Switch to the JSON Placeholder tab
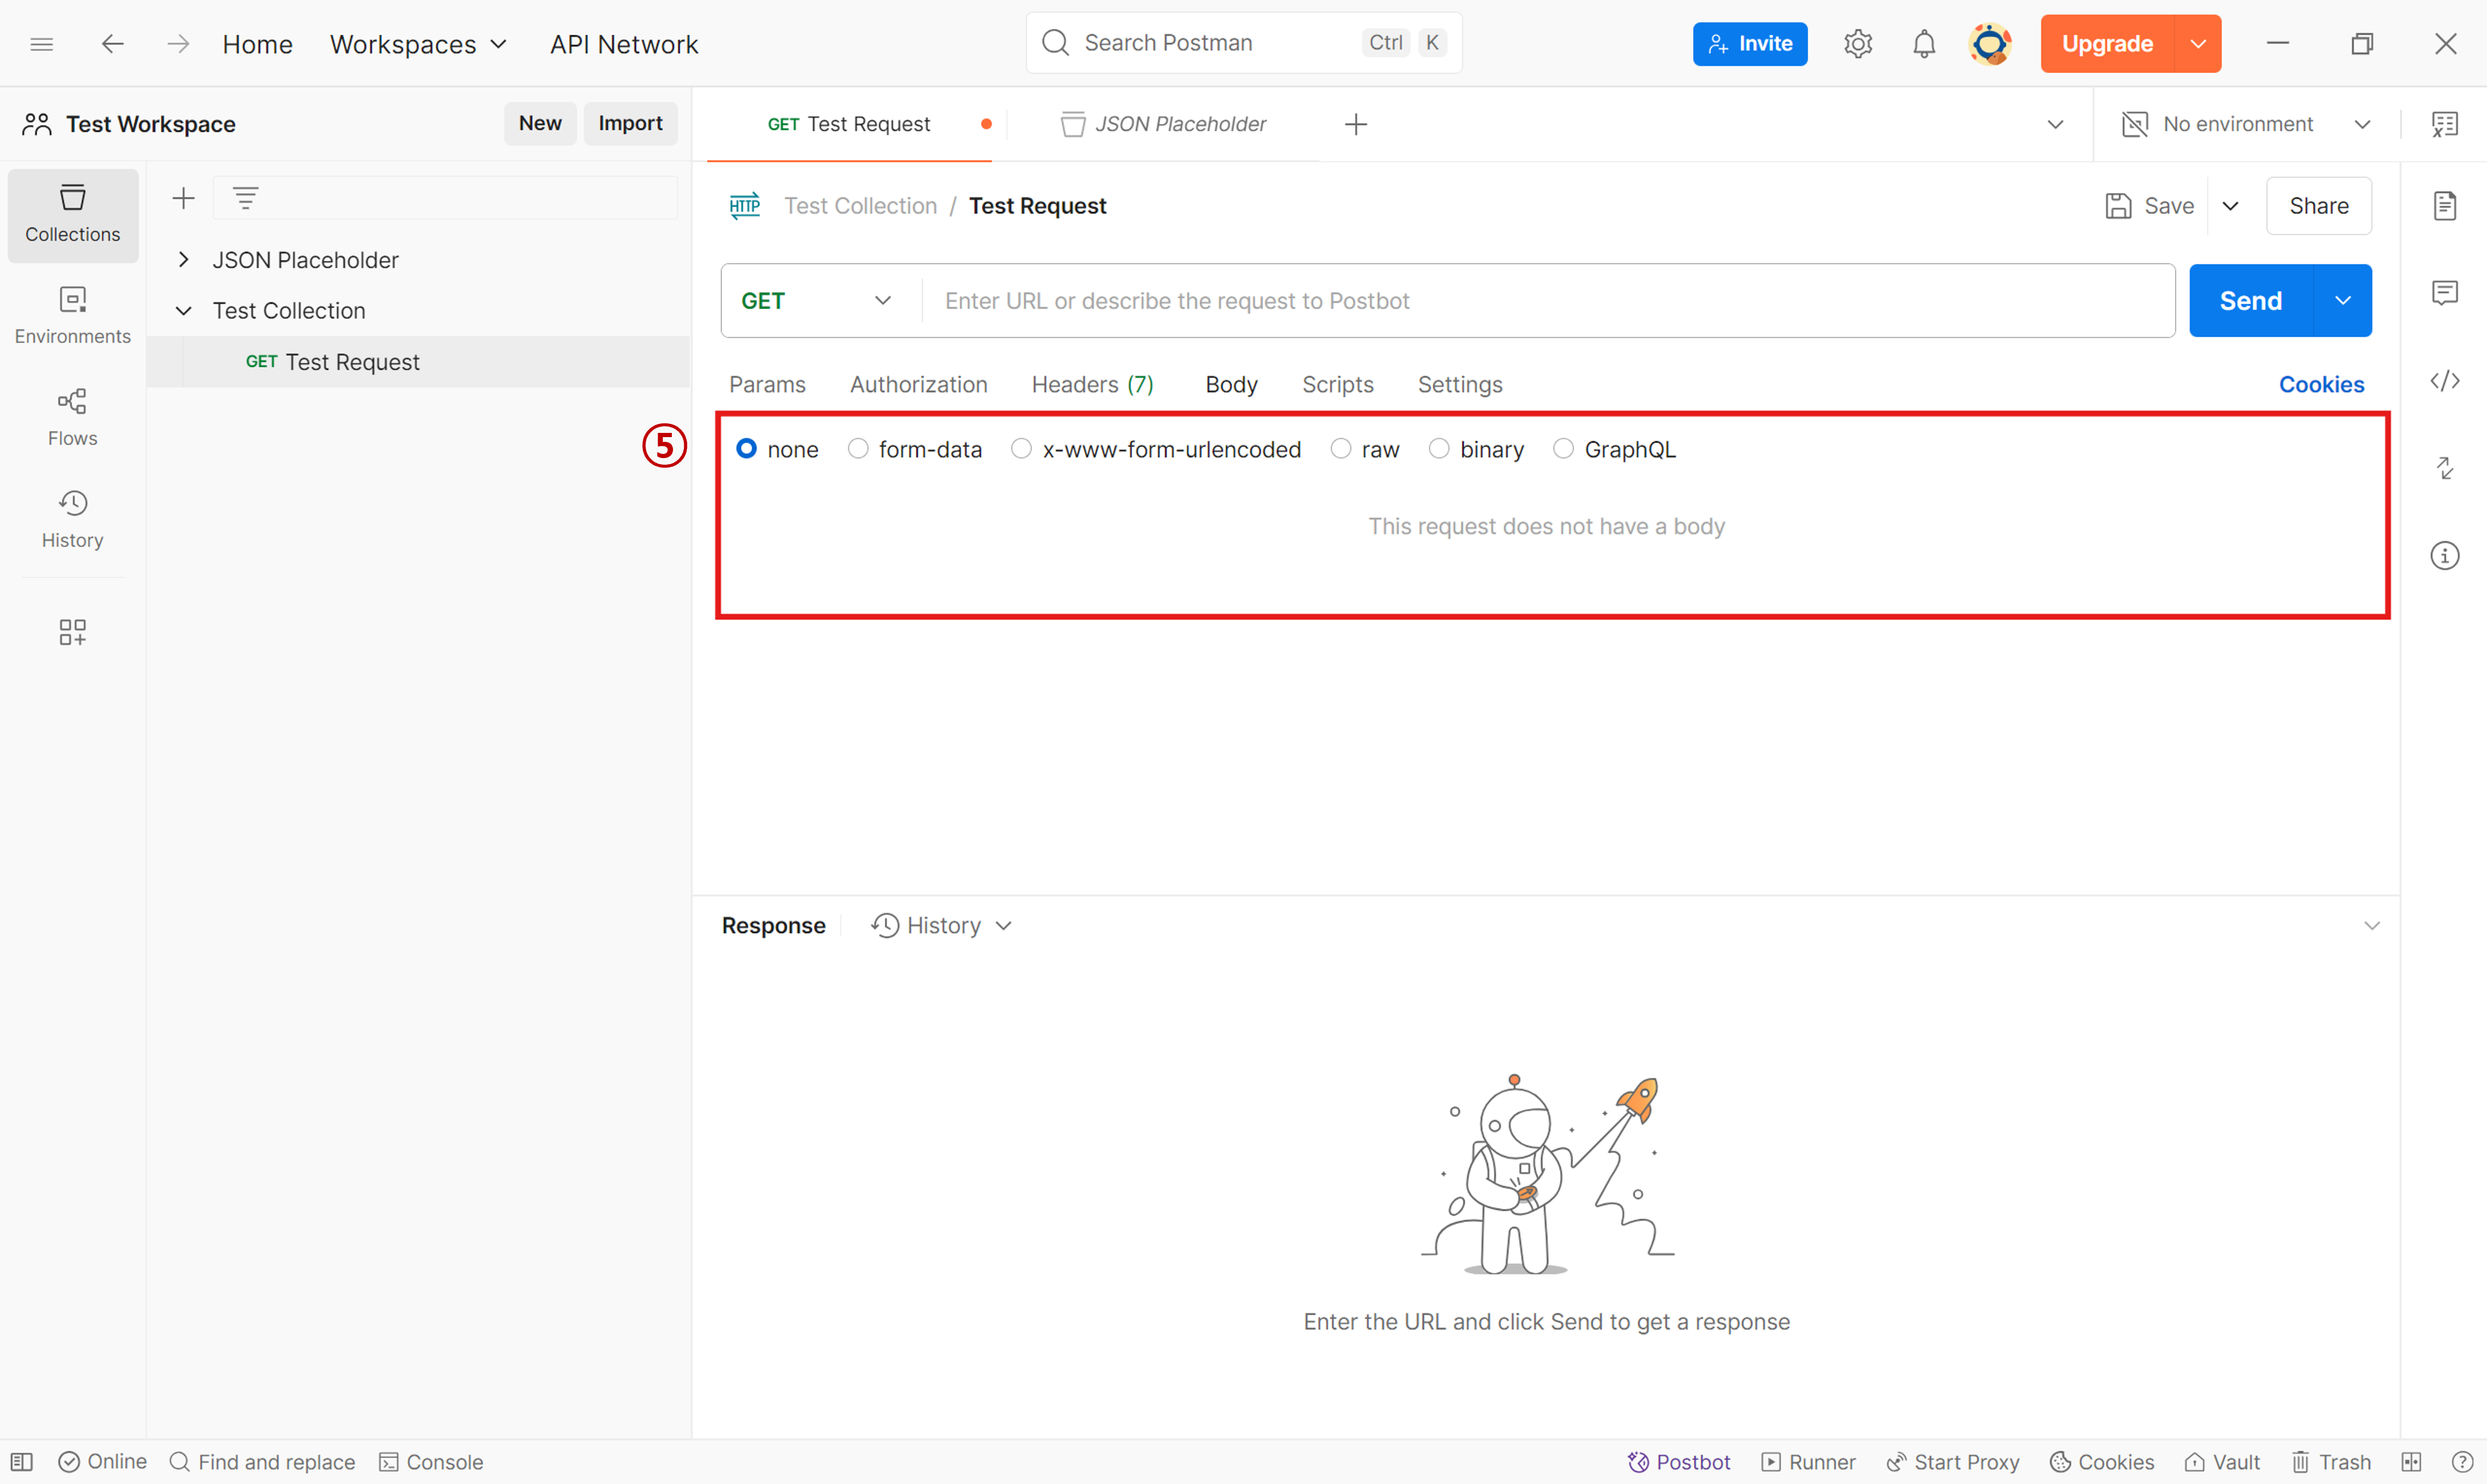Image resolution: width=2487 pixels, height=1484 pixels. click(1164, 124)
